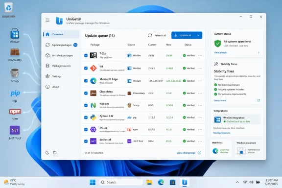This screenshot has height=188, width=282.
Task: Open more options for dotnet-ef row
Action: (200, 141)
